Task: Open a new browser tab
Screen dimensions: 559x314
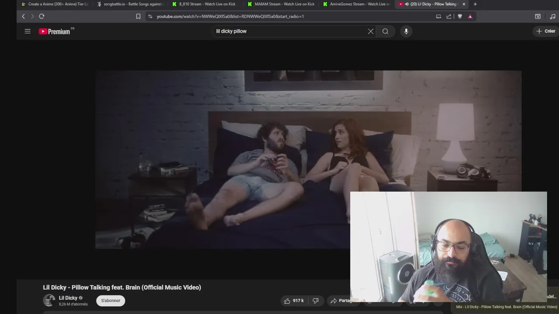Action: (475, 4)
